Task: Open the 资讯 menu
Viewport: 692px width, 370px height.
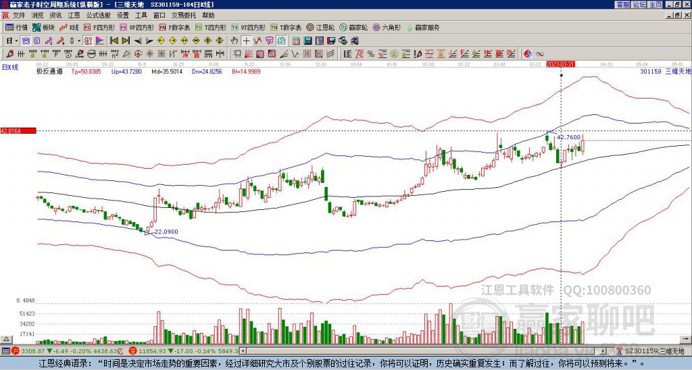Action: tap(55, 16)
